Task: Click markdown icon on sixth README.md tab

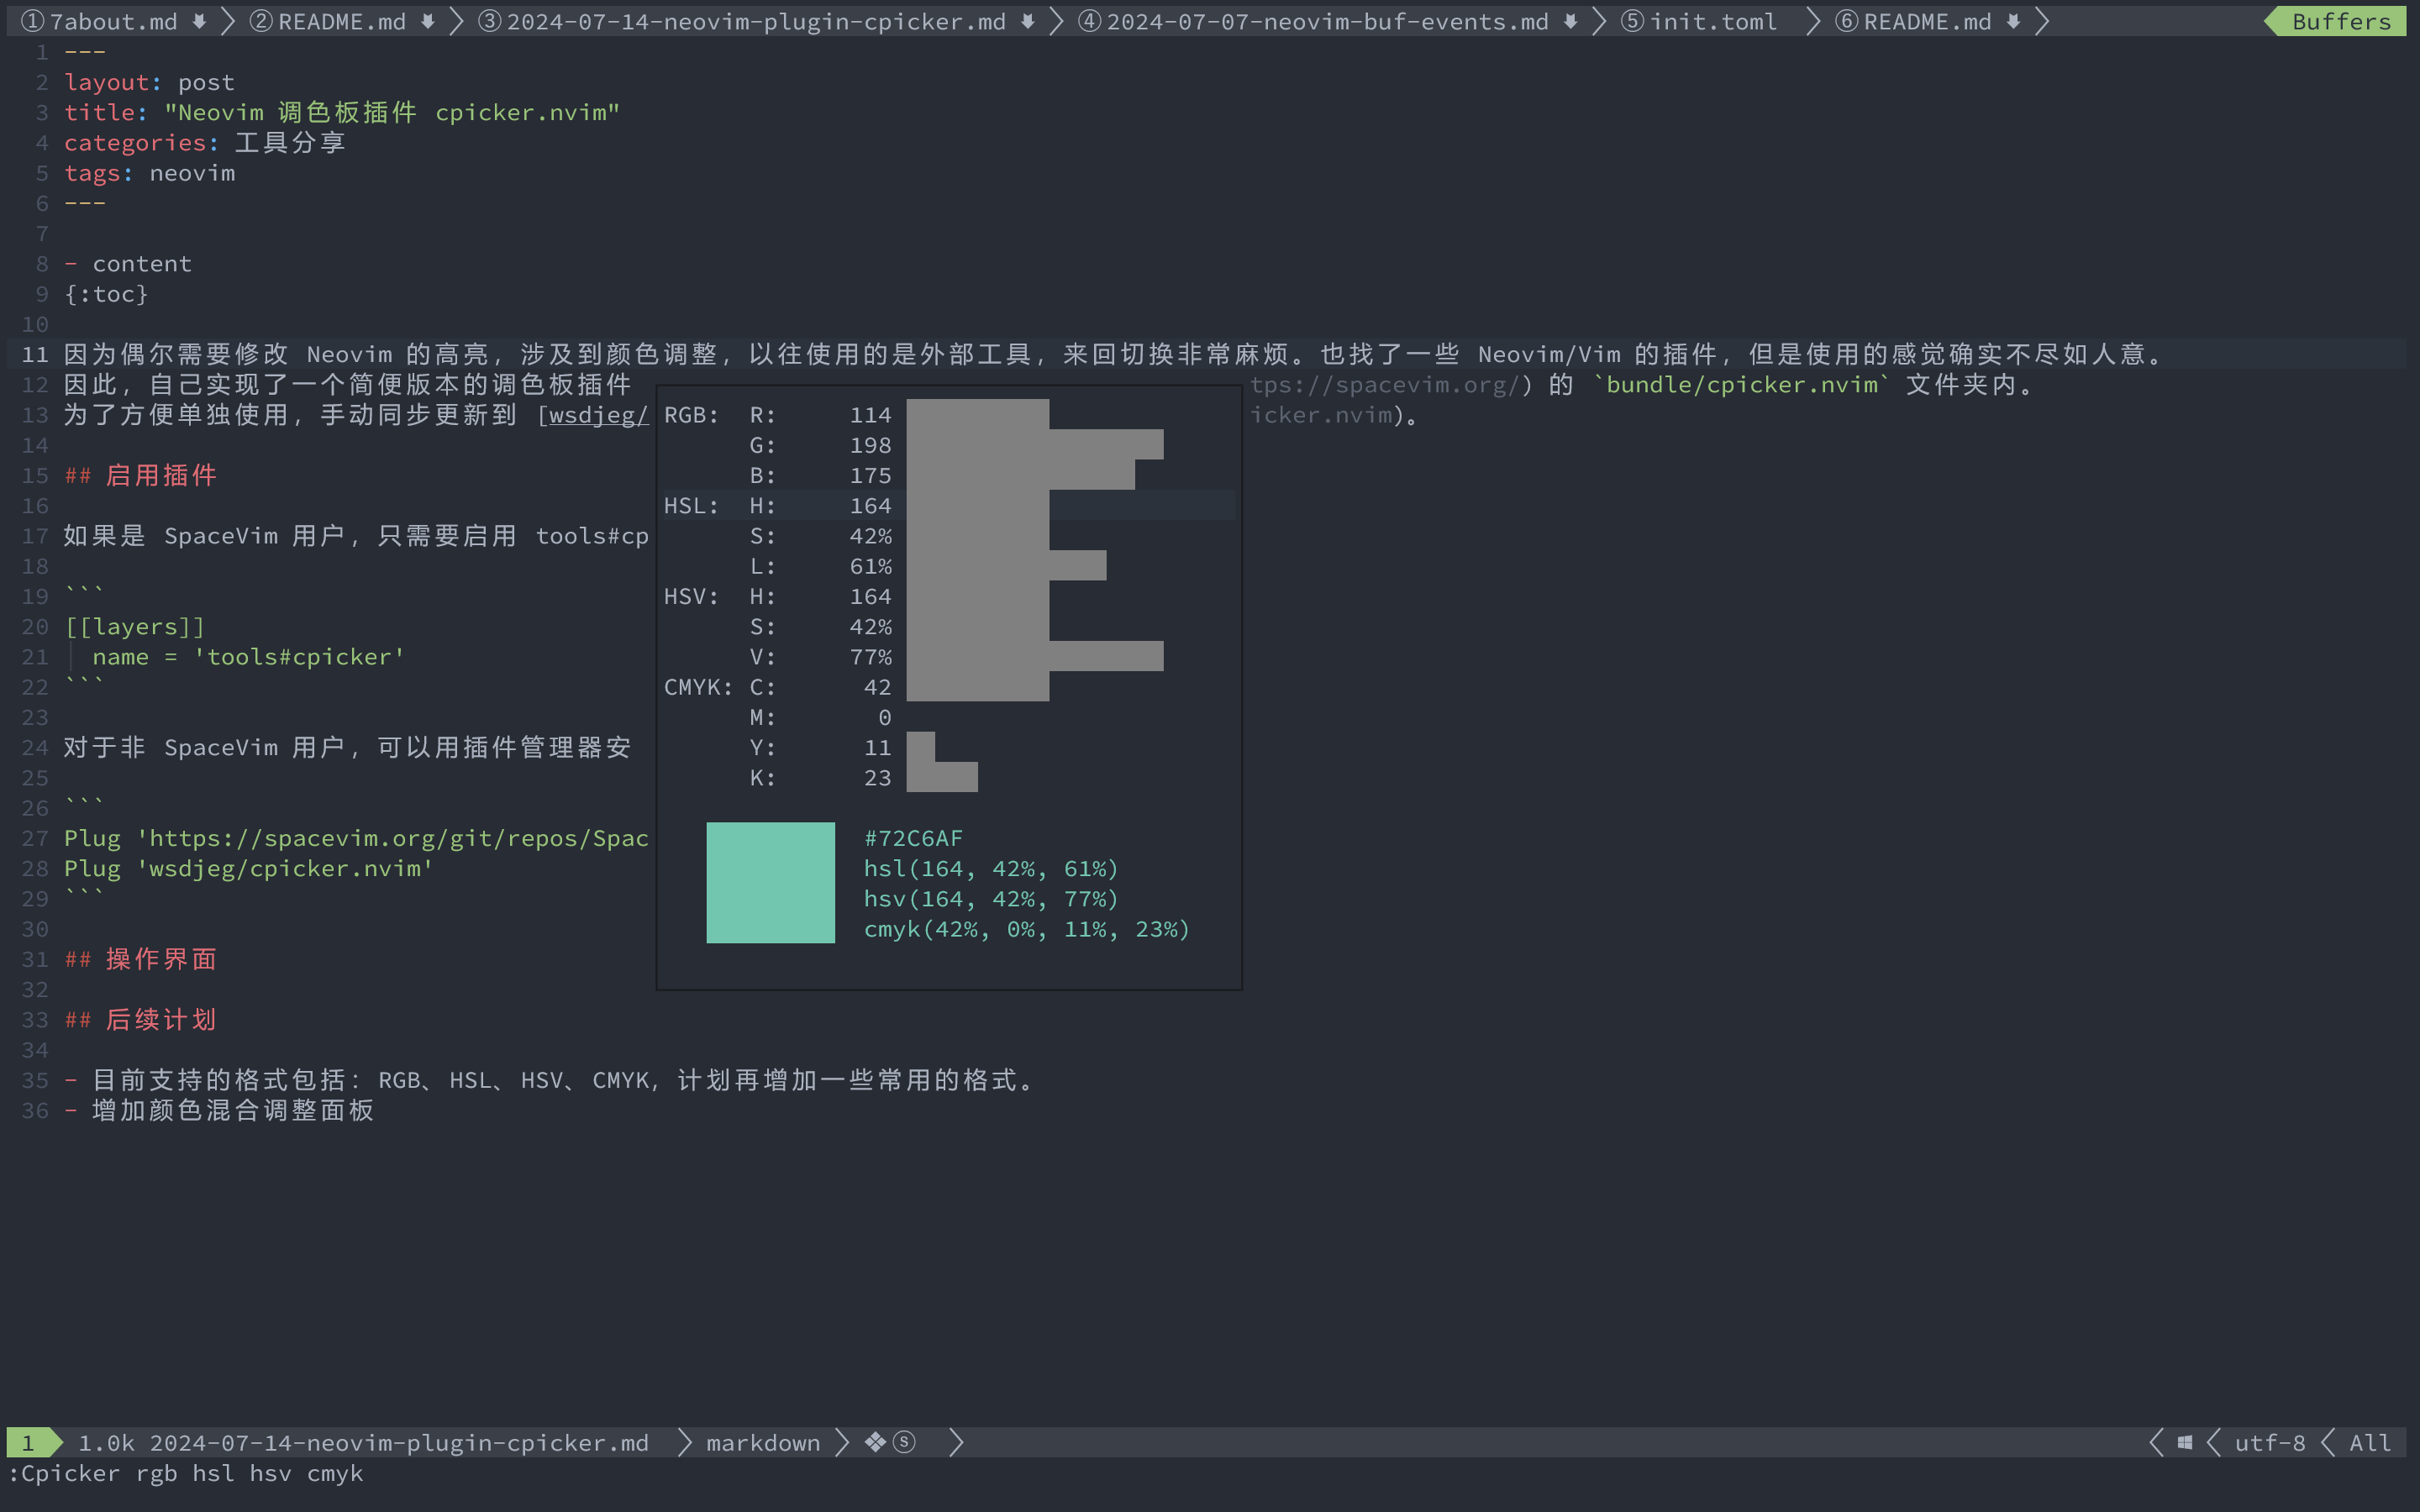Action: (x=2013, y=22)
